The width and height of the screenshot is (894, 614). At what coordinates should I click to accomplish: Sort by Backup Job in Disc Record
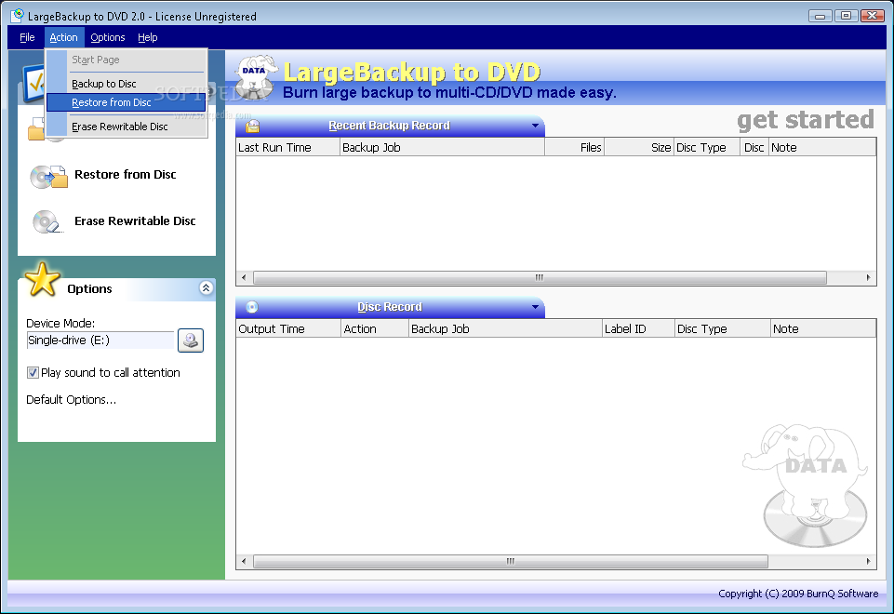pyautogui.click(x=505, y=329)
